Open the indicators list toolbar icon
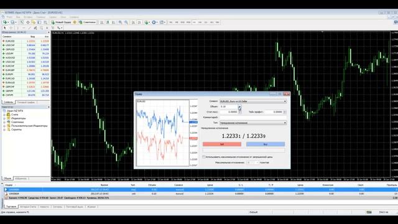 pos(147,22)
